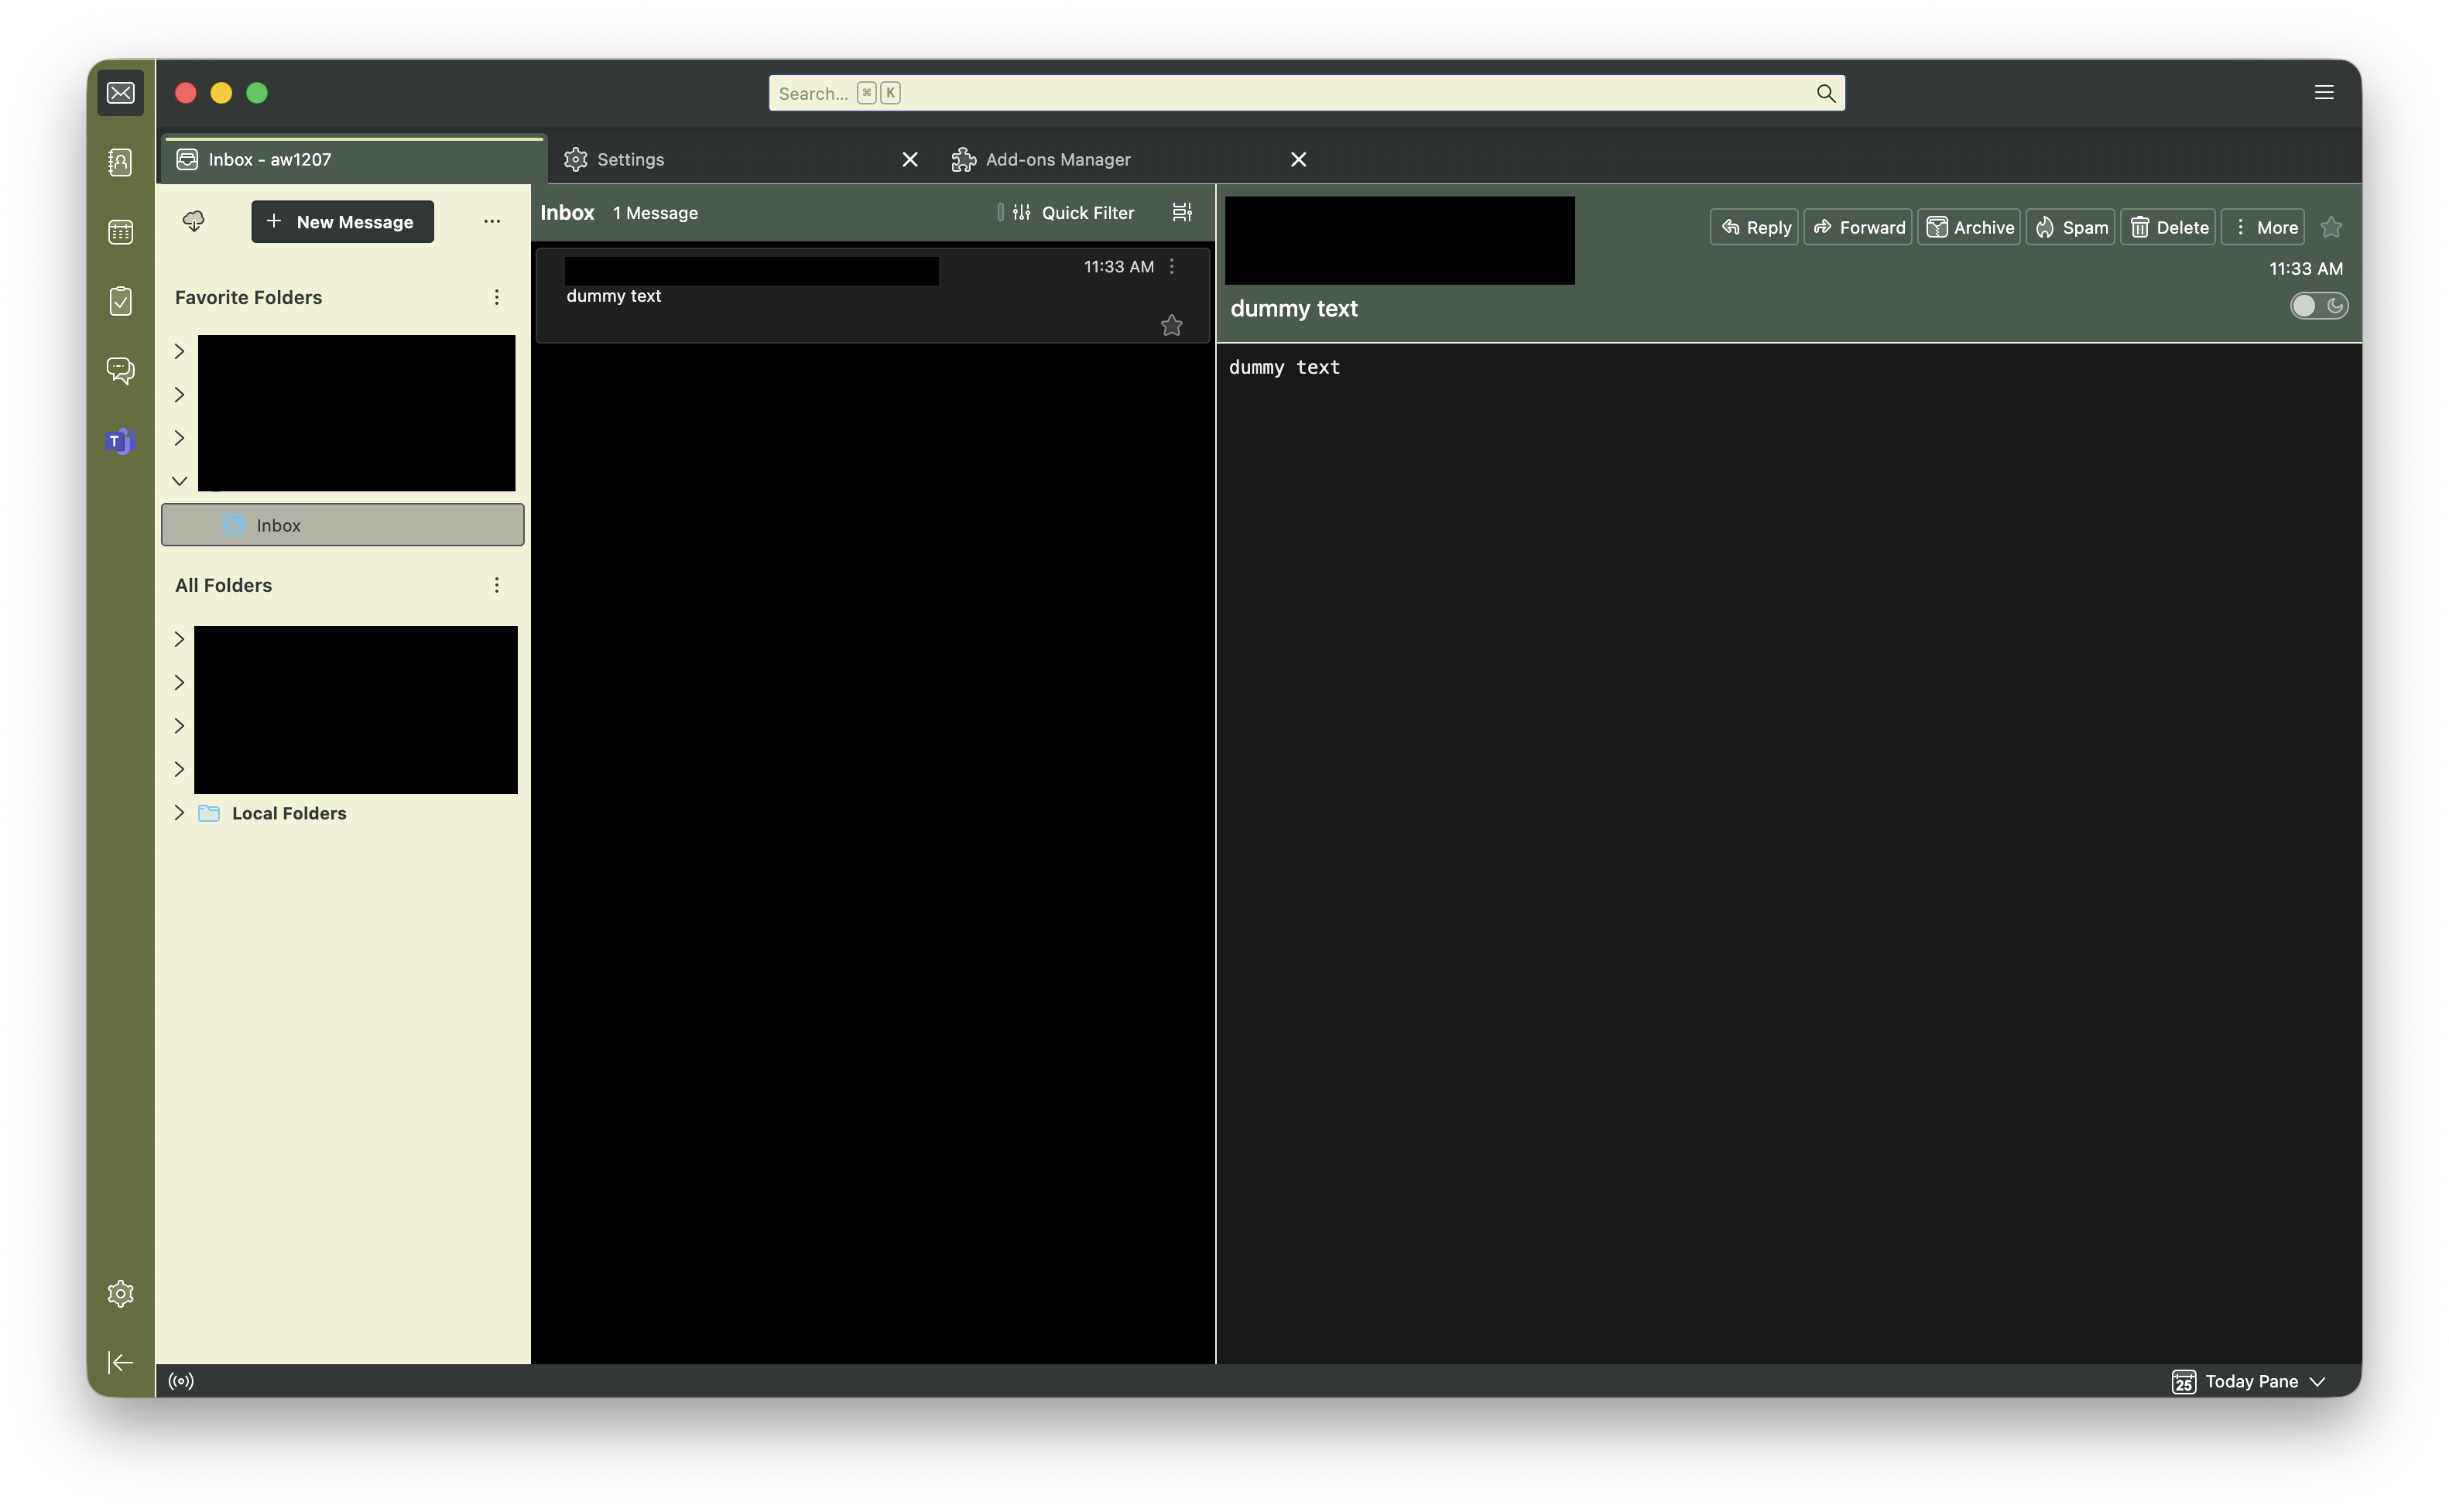Open dummy text message row menu
Screen dimensions: 2449x1512
click(1172, 266)
